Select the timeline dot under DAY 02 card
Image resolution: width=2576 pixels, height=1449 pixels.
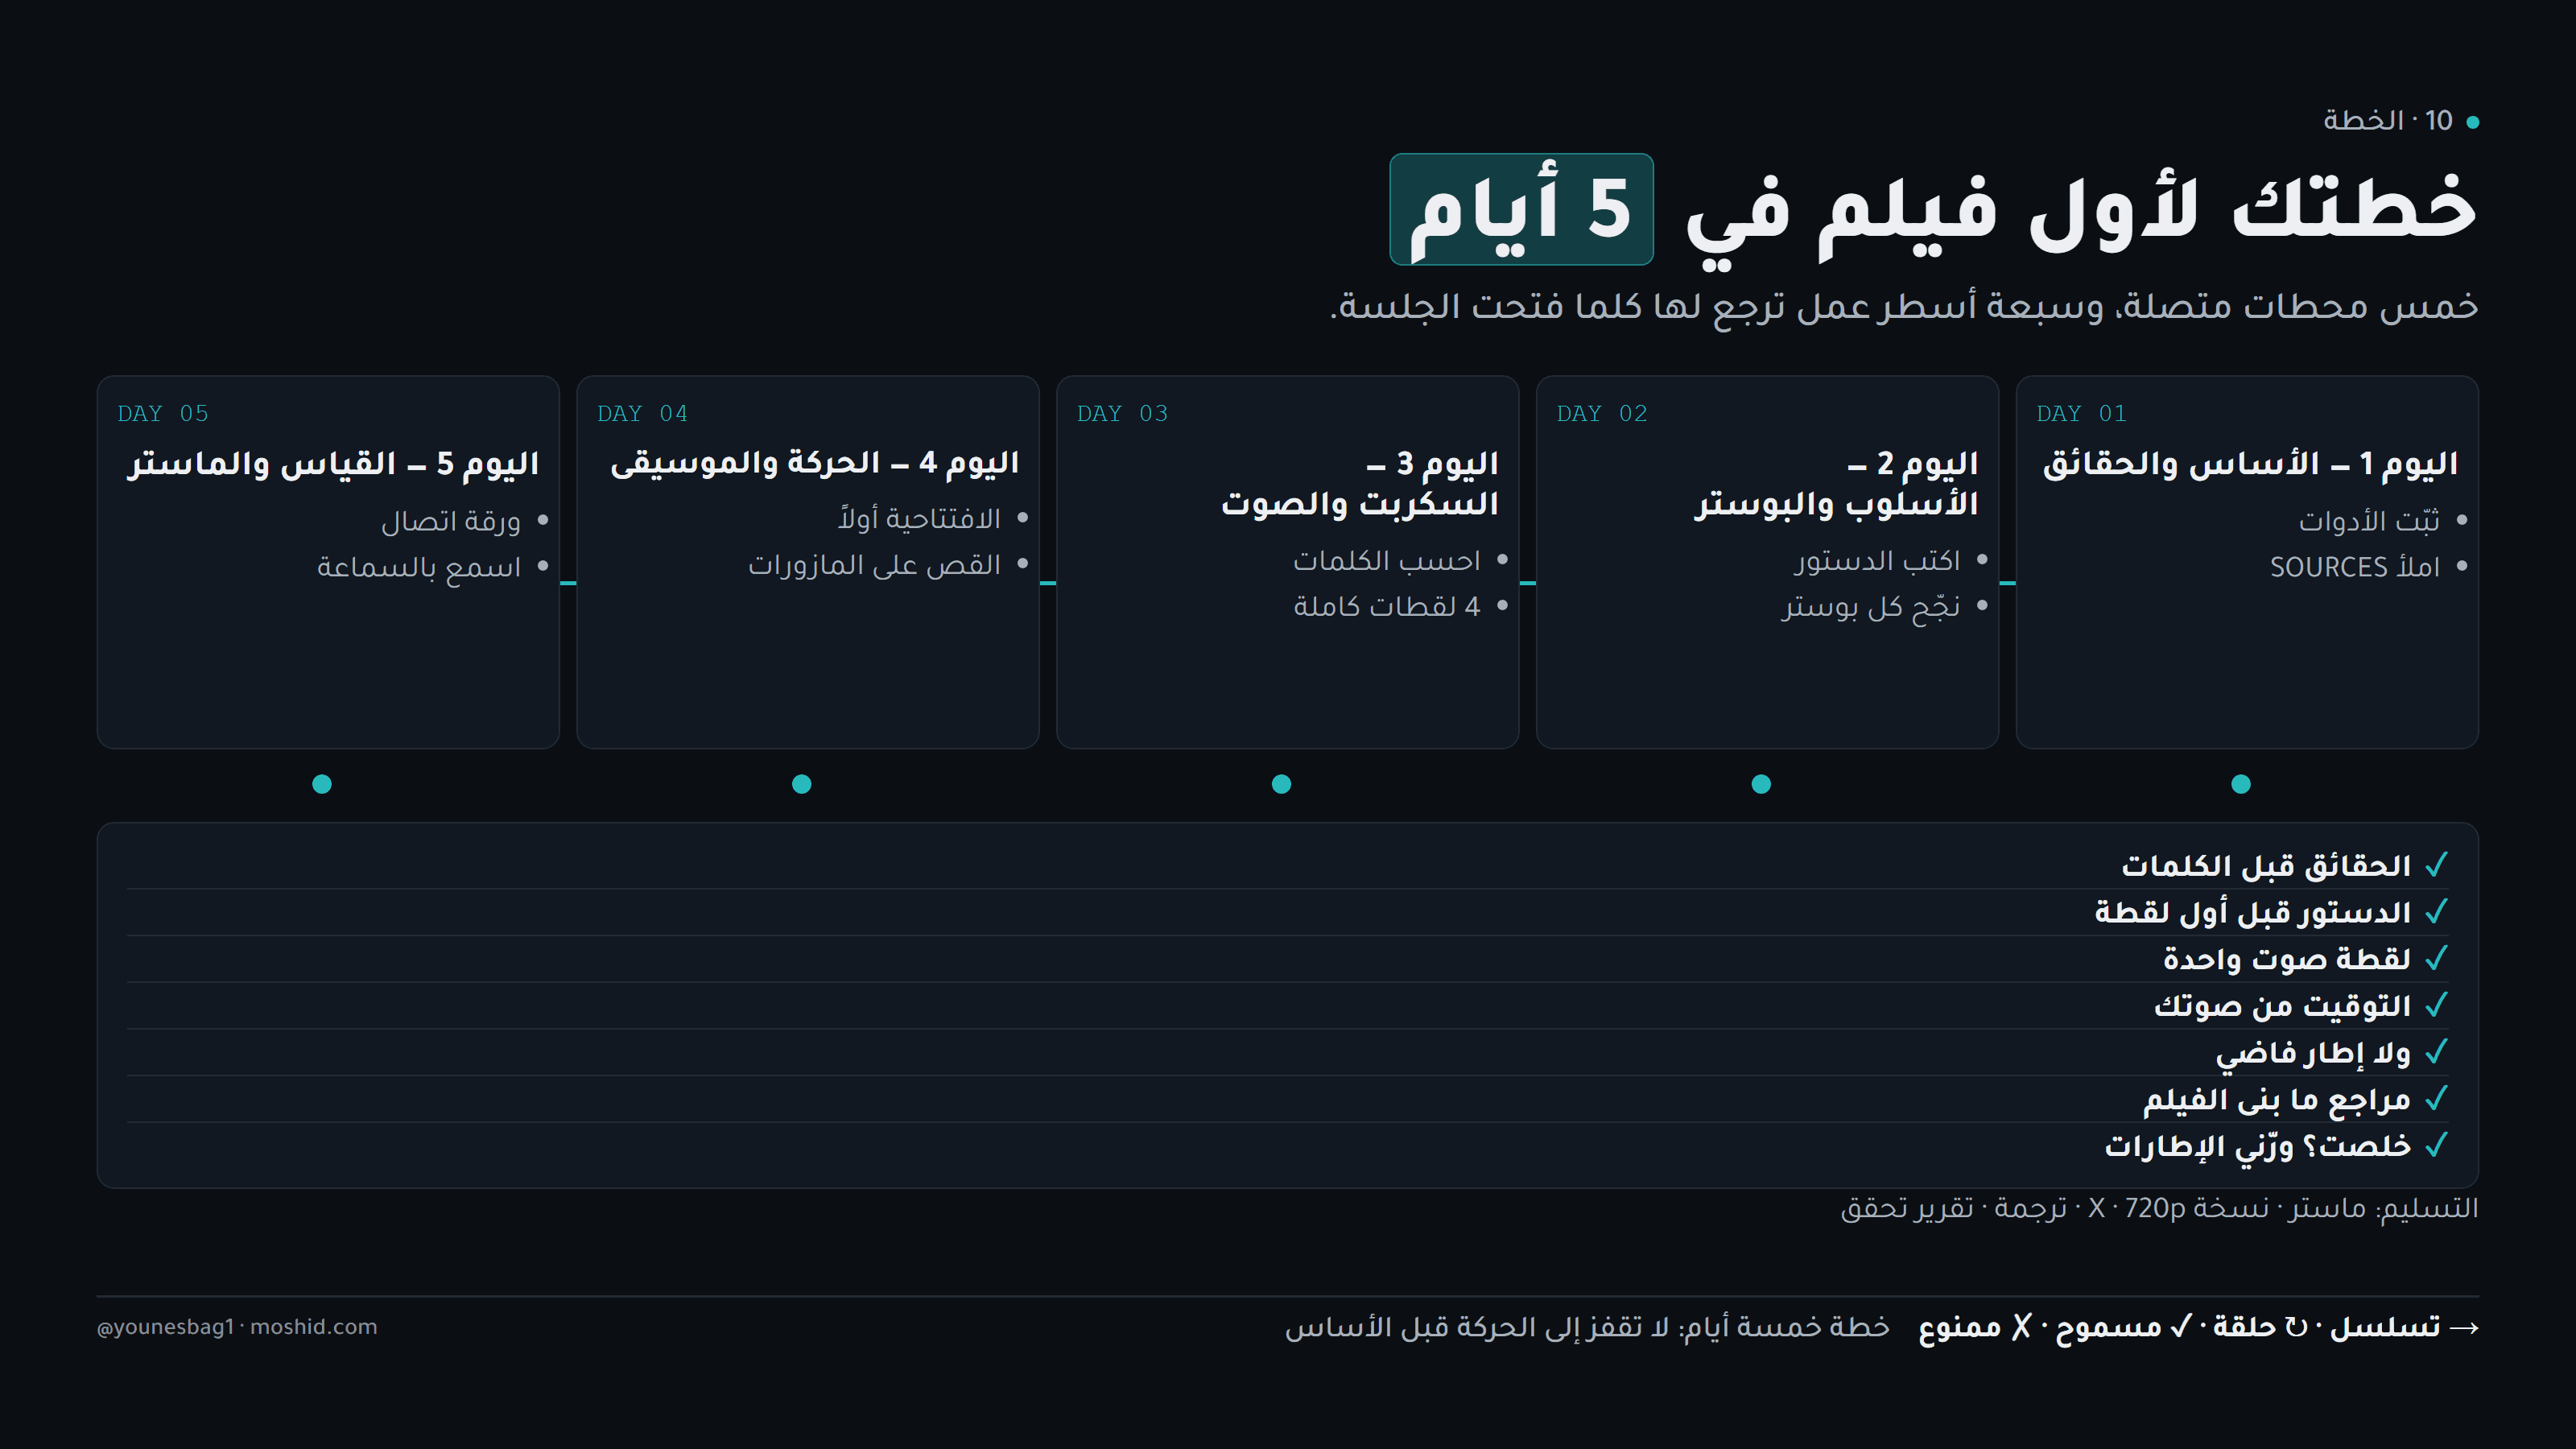coord(1761,784)
